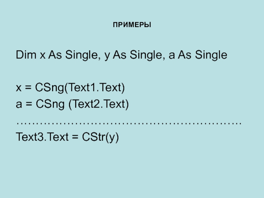Click the equals sign after x
The height and width of the screenshot is (198, 264).
(28, 88)
